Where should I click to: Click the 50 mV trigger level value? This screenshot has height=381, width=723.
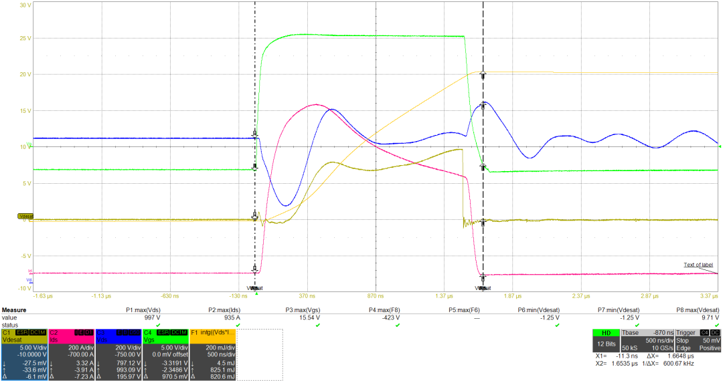(712, 340)
